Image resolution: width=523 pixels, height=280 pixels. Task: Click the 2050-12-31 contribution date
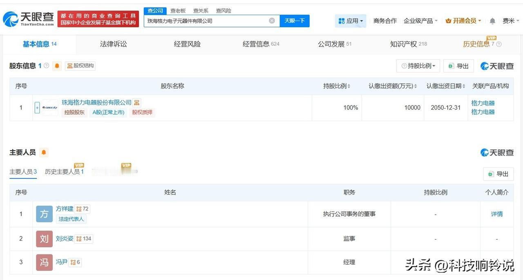pyautogui.click(x=446, y=108)
